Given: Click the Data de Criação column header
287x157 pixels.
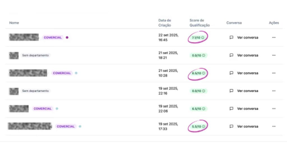Looking at the screenshot, I should click(165, 23).
